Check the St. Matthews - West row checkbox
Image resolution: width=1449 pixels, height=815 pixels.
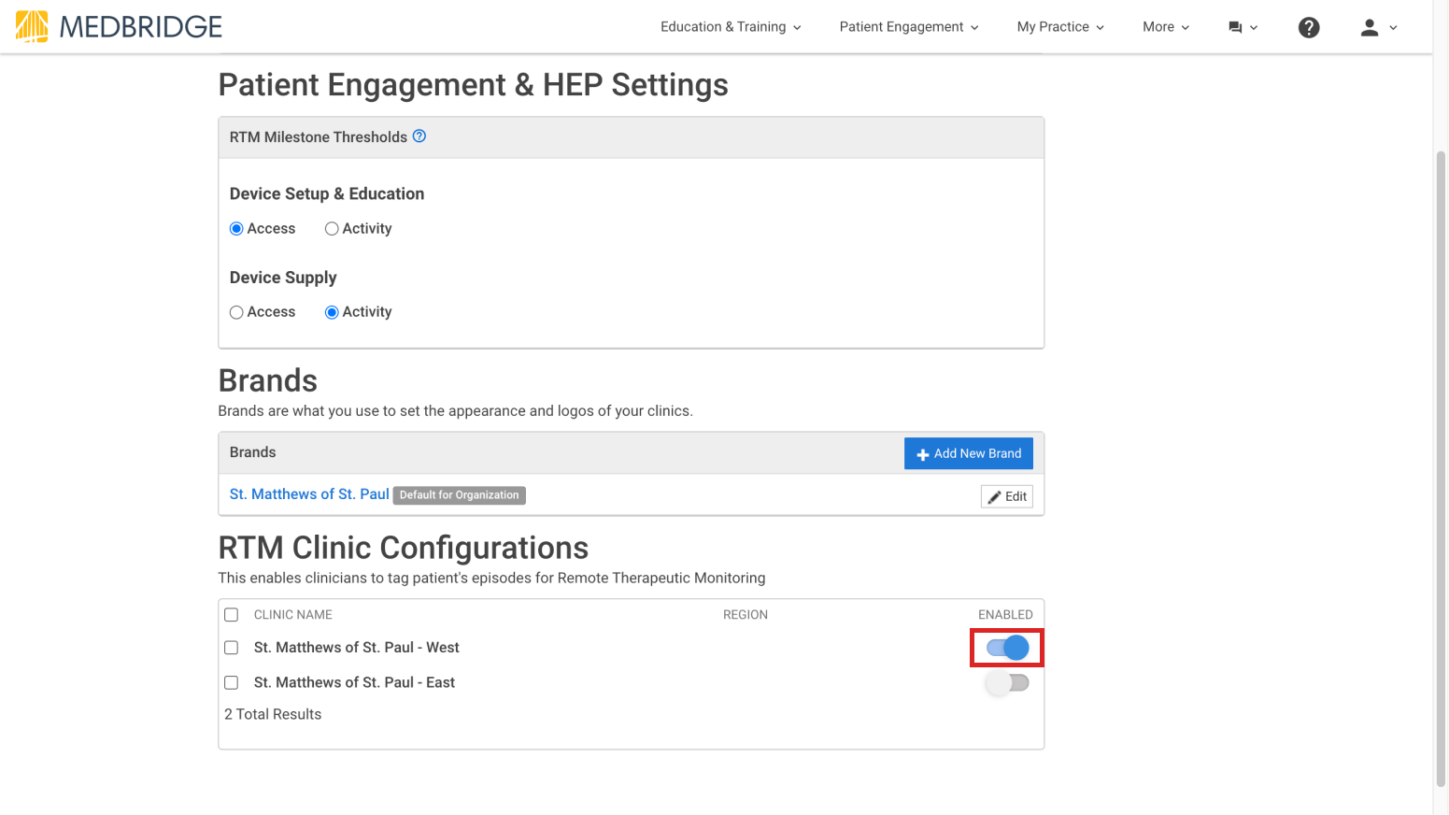tap(231, 647)
